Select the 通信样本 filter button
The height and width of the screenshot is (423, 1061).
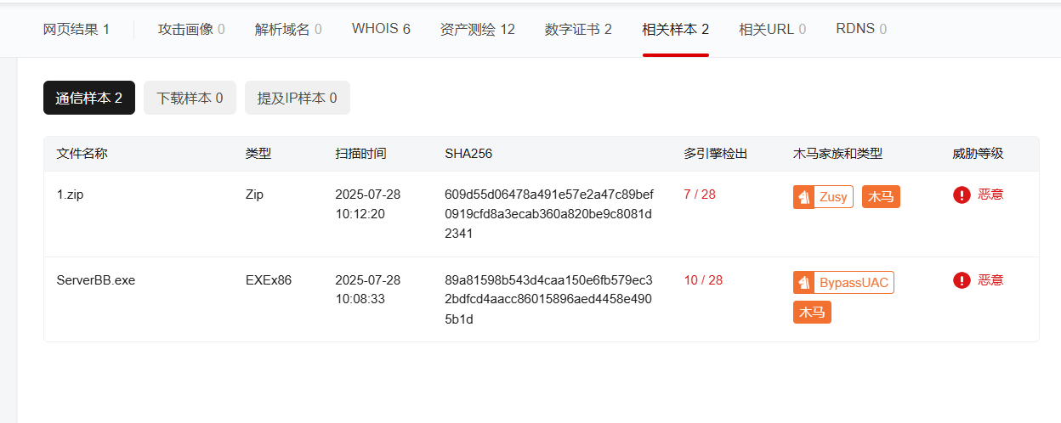pos(89,99)
